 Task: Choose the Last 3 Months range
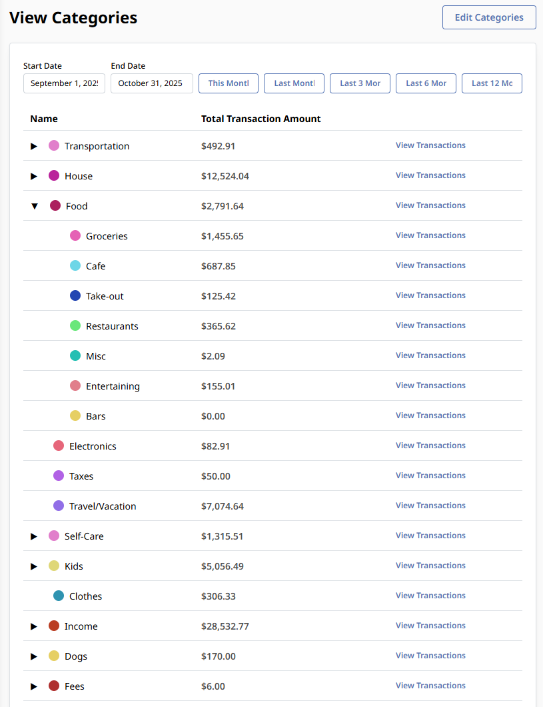click(360, 83)
